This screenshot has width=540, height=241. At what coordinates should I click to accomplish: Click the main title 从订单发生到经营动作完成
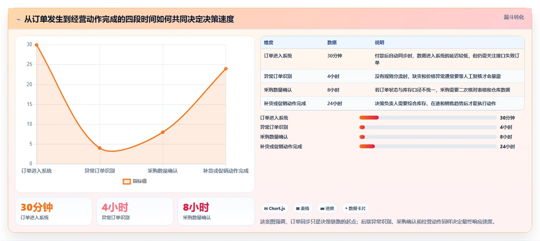point(129,19)
